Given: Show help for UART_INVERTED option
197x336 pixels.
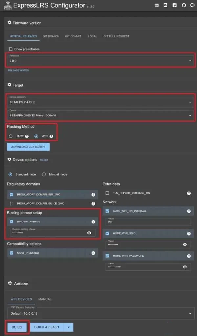Looking at the screenshot, I should click(93, 253).
